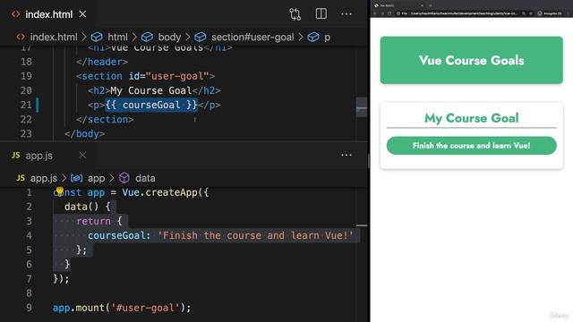
Task: Click Vue.createApp on line 1 of app.js
Action: (x=159, y=192)
